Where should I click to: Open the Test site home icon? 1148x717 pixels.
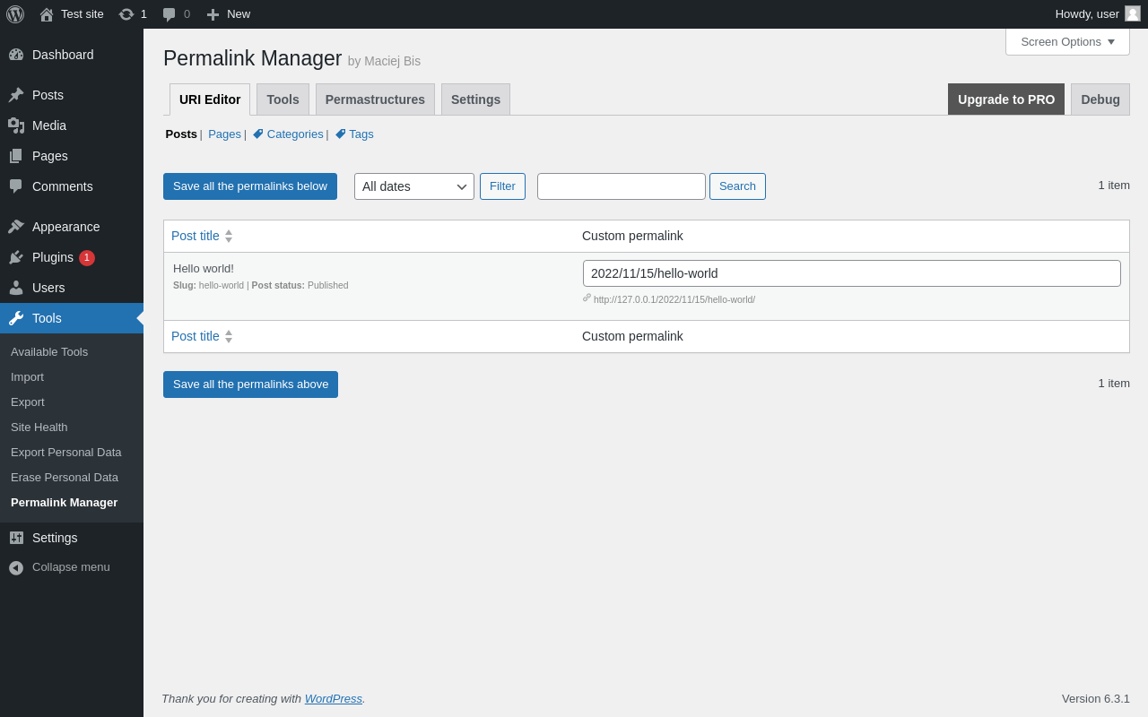(x=47, y=14)
